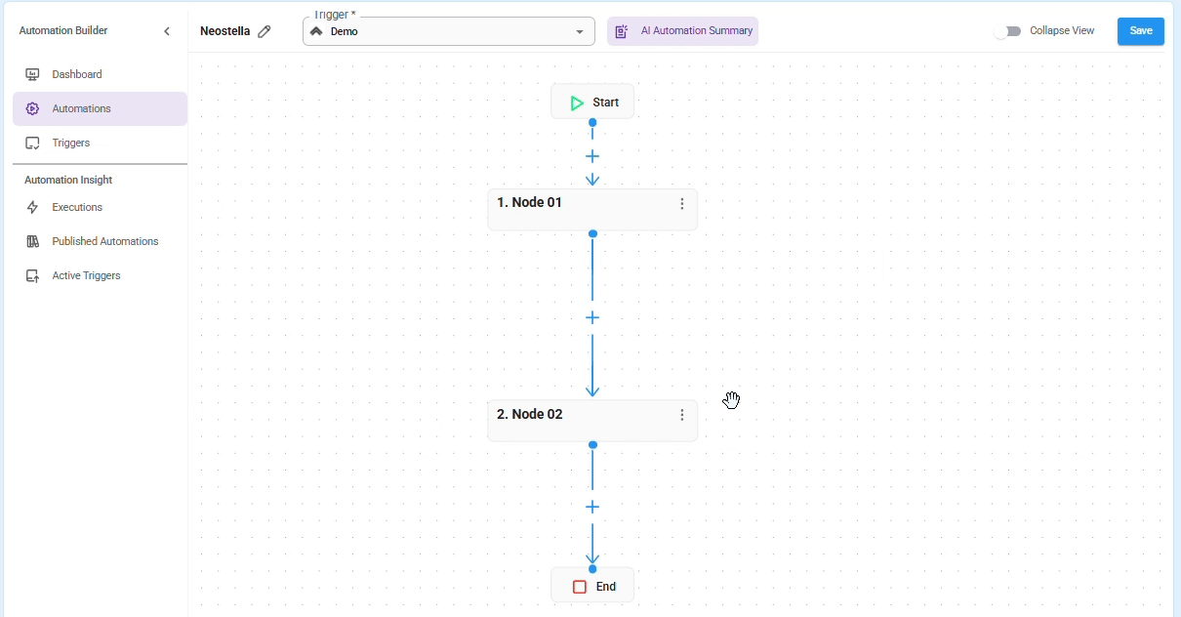This screenshot has width=1181, height=617.
Task: Open the Triggers section
Action: pyautogui.click(x=71, y=143)
